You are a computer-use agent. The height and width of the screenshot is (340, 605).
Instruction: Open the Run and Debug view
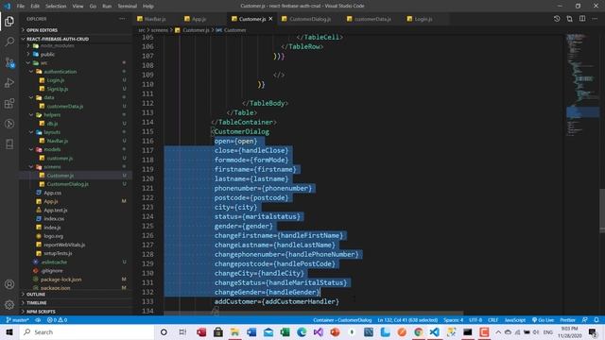(x=9, y=83)
